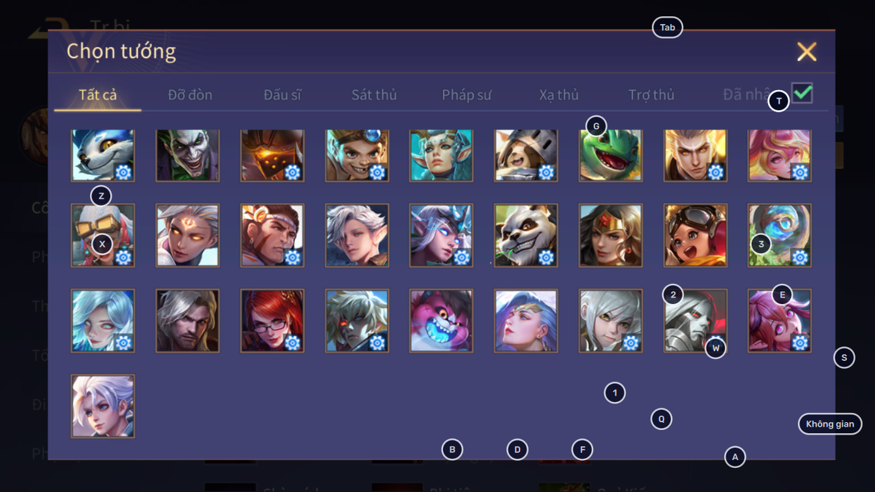Choose the white-haired hero in last row

(103, 406)
